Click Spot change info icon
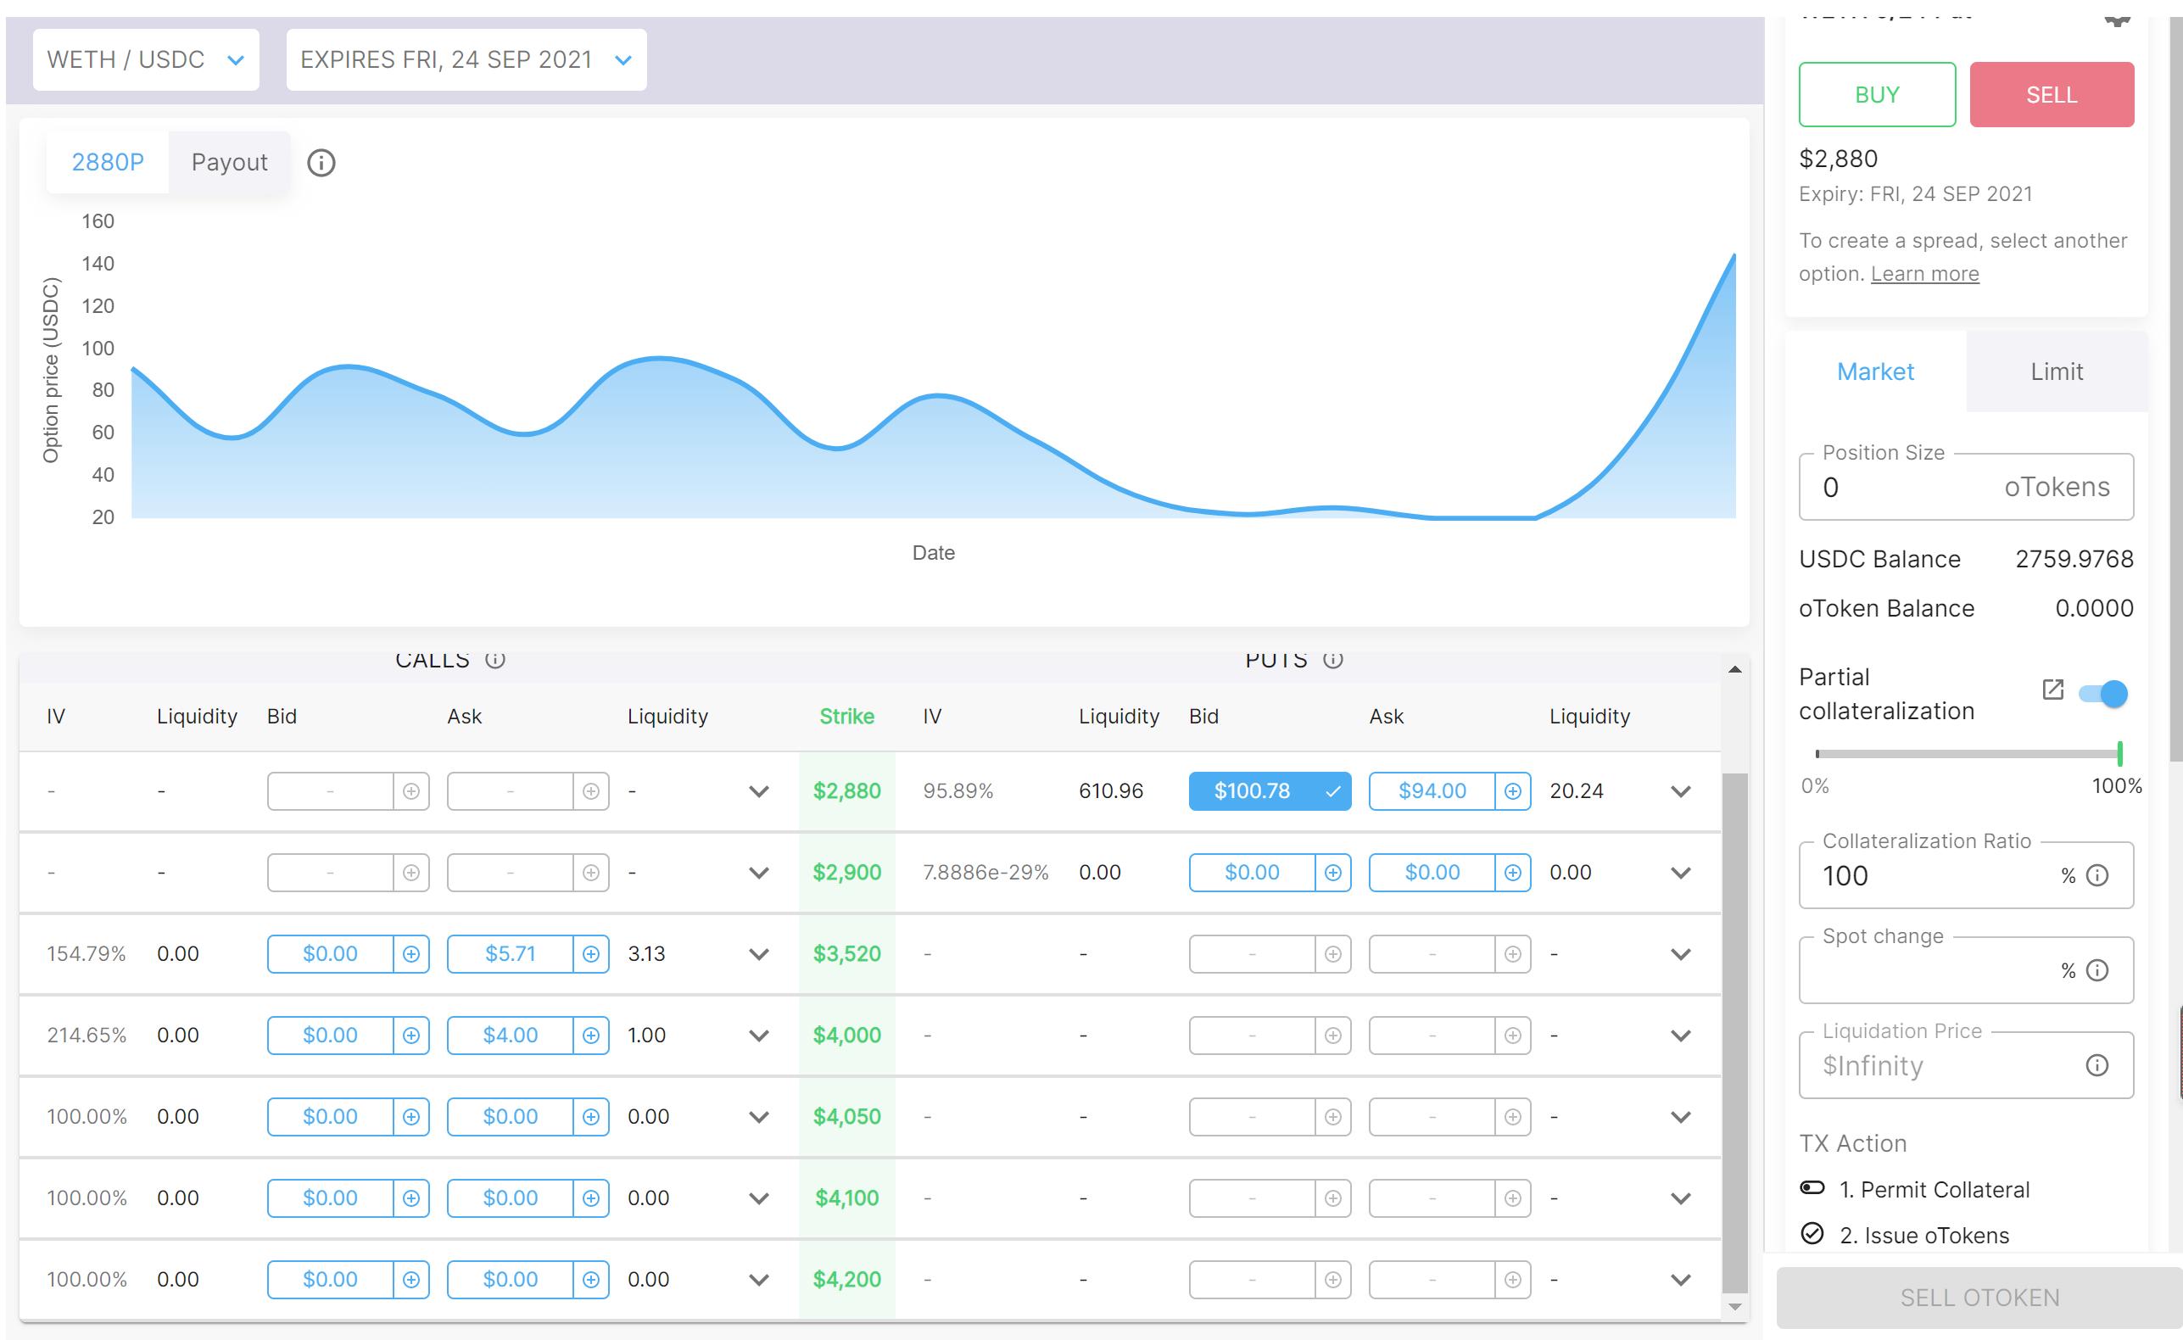 (x=2097, y=970)
